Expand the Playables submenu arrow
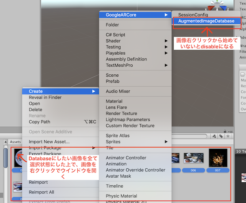The height and width of the screenshot is (203, 246). pos(166,53)
